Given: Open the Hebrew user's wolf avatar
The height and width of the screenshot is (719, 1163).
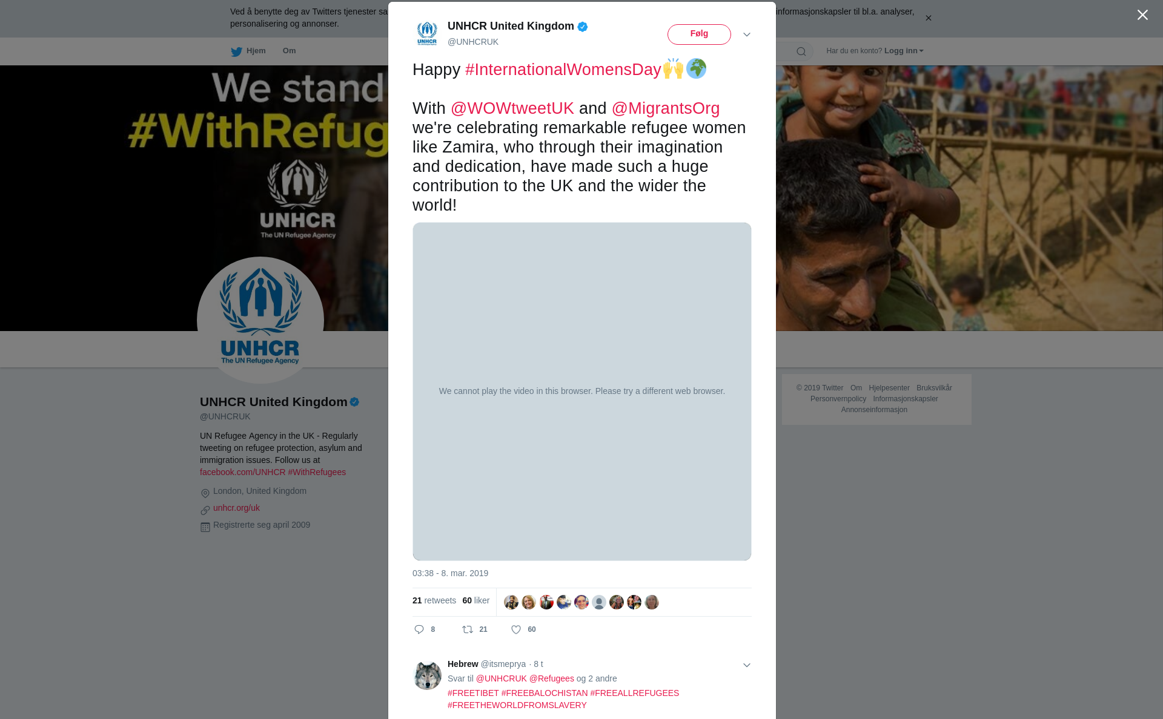Looking at the screenshot, I should pyautogui.click(x=427, y=675).
